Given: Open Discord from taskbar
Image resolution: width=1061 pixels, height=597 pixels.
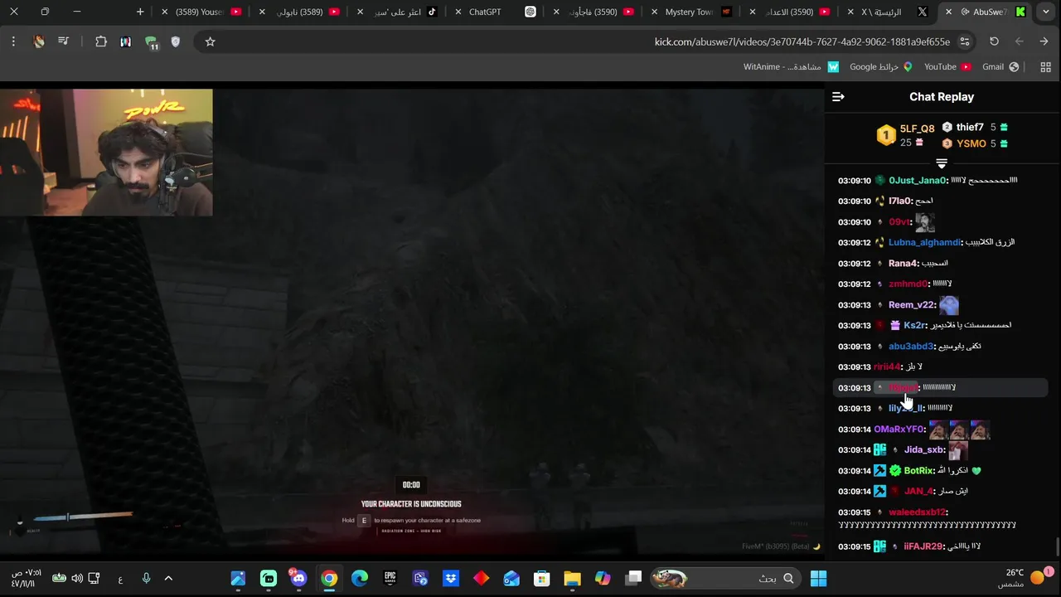Looking at the screenshot, I should click(x=298, y=578).
